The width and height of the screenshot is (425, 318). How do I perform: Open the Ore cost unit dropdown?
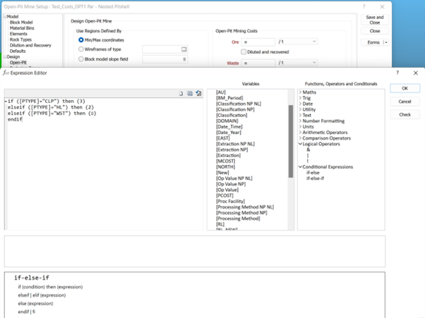coord(297,42)
